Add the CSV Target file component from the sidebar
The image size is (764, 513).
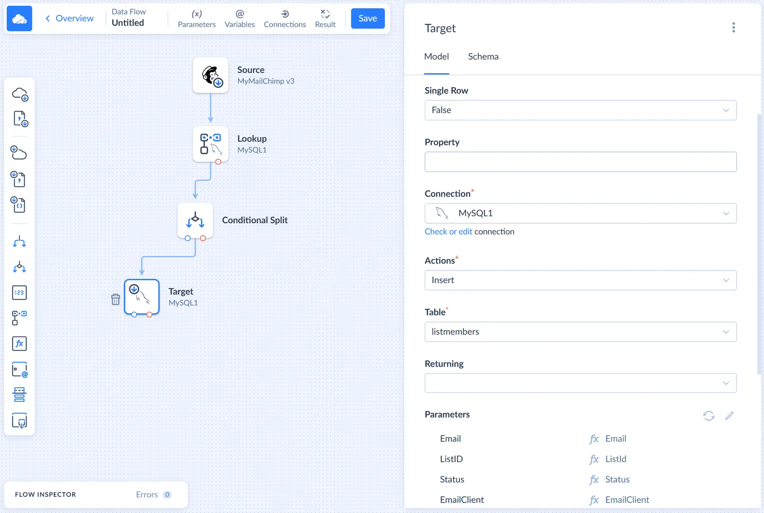(x=18, y=179)
